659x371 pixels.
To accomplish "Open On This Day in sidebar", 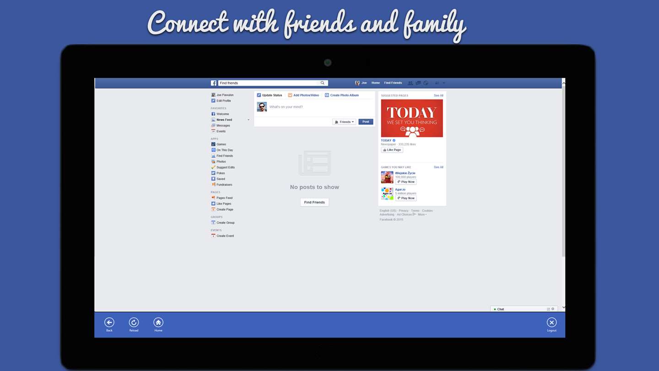I will pyautogui.click(x=222, y=150).
